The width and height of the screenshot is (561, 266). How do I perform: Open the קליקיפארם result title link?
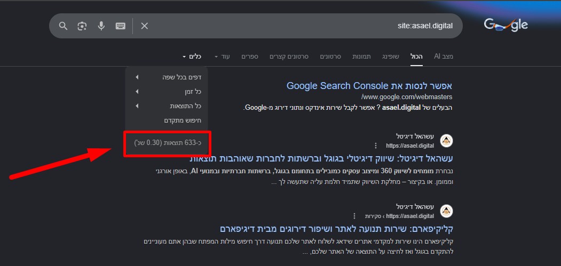pyautogui.click(x=337, y=229)
